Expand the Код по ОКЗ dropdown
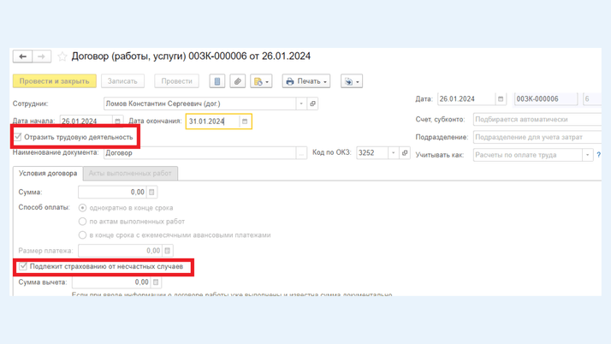The width and height of the screenshot is (611, 344). click(x=393, y=152)
